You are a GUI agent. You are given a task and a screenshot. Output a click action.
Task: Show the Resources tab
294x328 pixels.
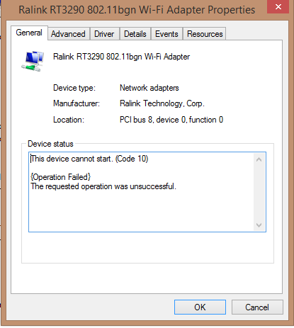(205, 34)
